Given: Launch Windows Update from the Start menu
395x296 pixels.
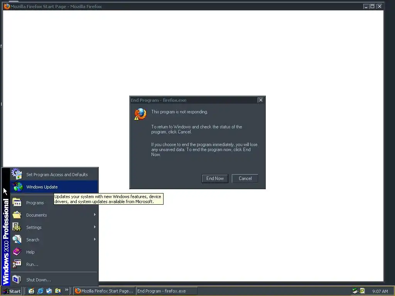Looking at the screenshot, I should [54, 187].
